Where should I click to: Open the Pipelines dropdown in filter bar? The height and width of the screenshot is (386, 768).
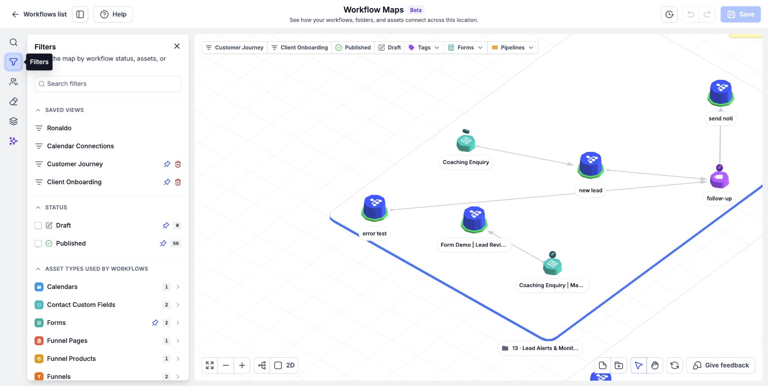(x=513, y=48)
